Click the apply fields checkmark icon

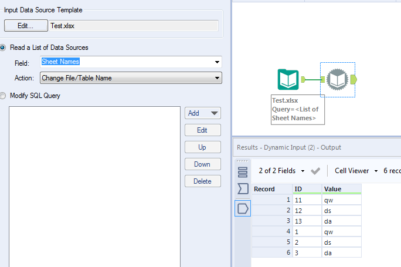point(315,171)
